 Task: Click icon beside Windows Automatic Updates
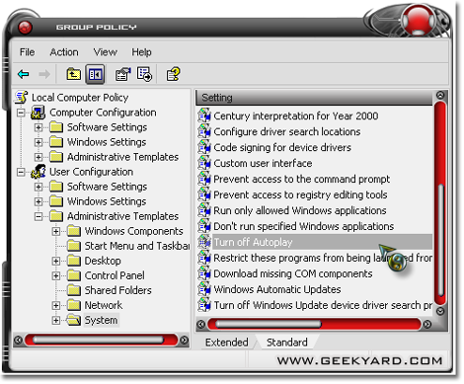204,289
